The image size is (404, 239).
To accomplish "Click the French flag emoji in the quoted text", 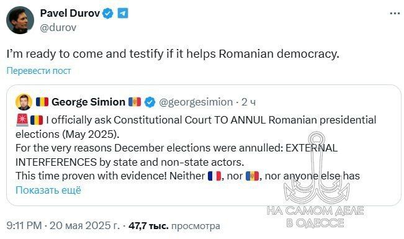I will pos(214,176).
